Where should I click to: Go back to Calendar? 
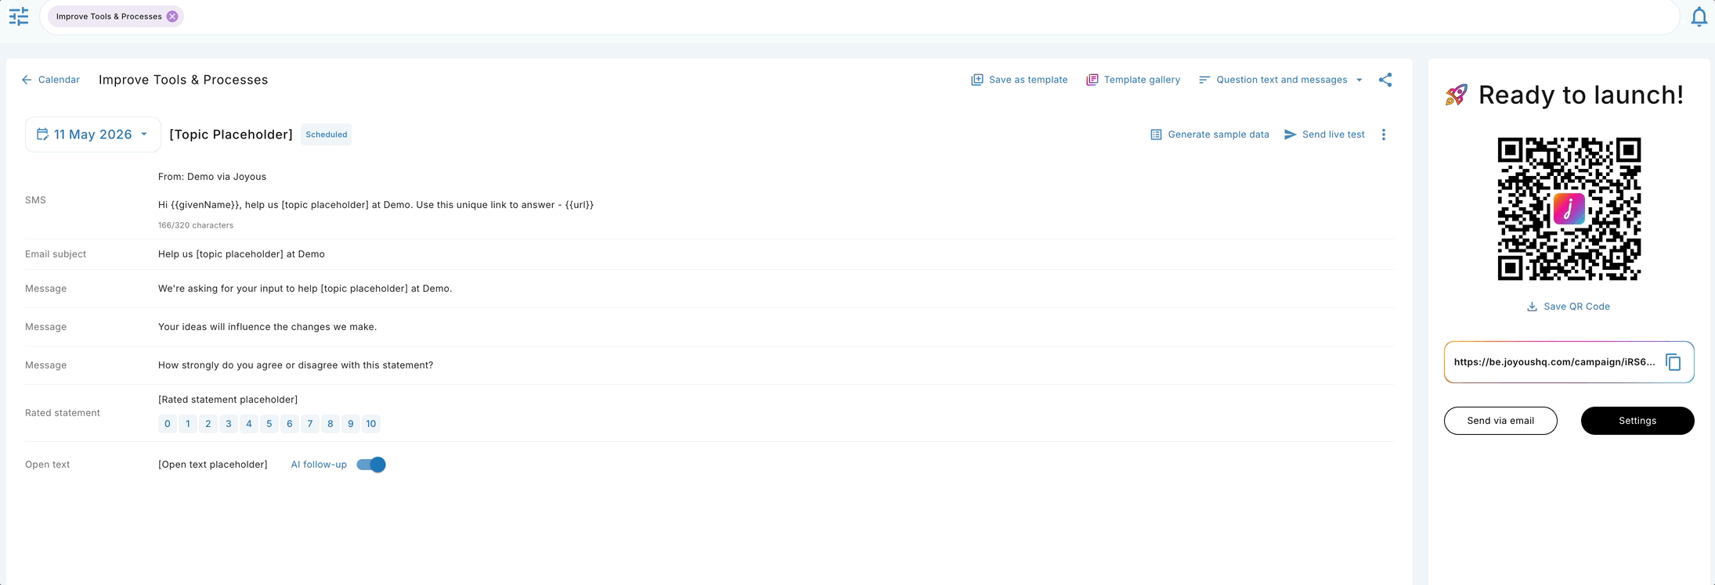[x=51, y=80]
